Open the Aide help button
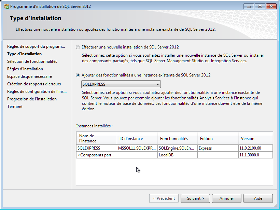This screenshot has width=280, height=210. [x=258, y=198]
